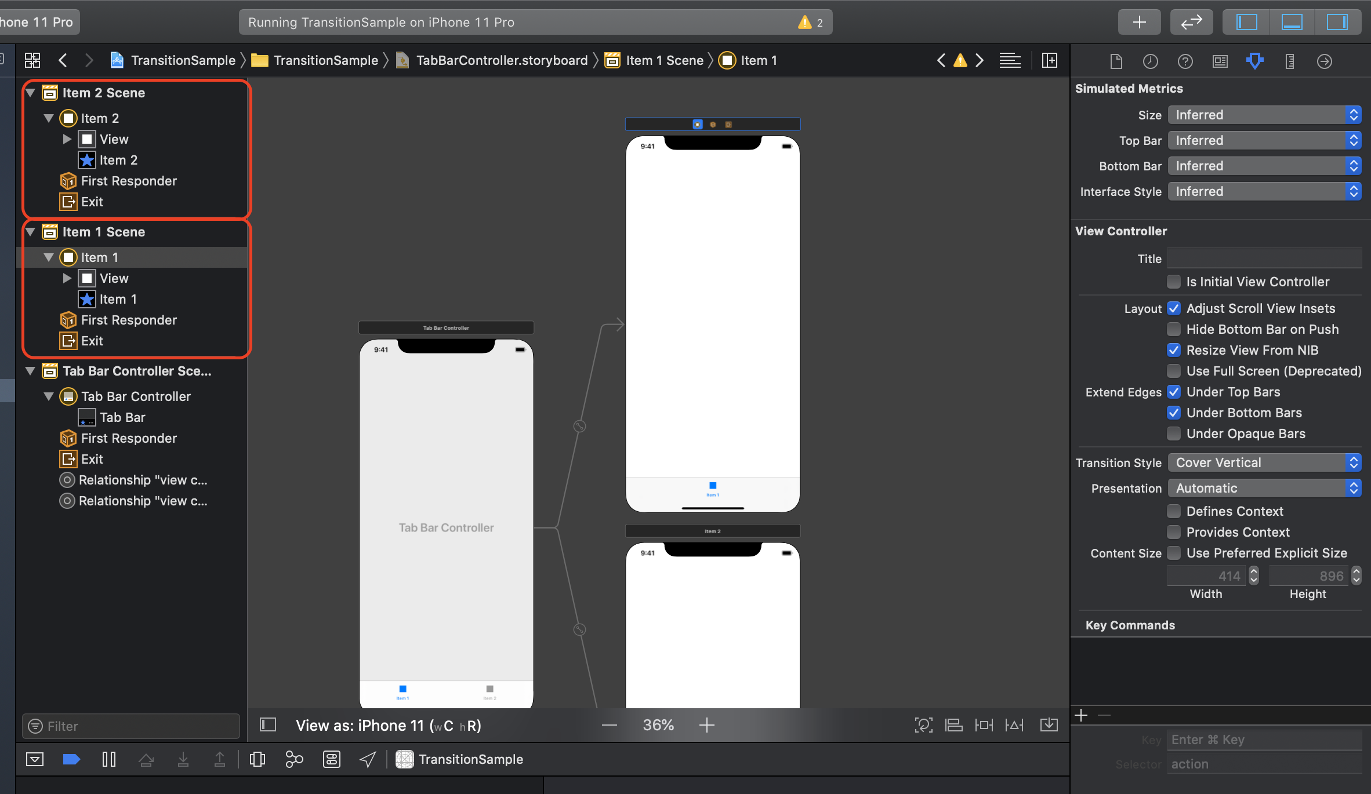
Task: Open the Attributes inspector tab
Action: click(1254, 61)
